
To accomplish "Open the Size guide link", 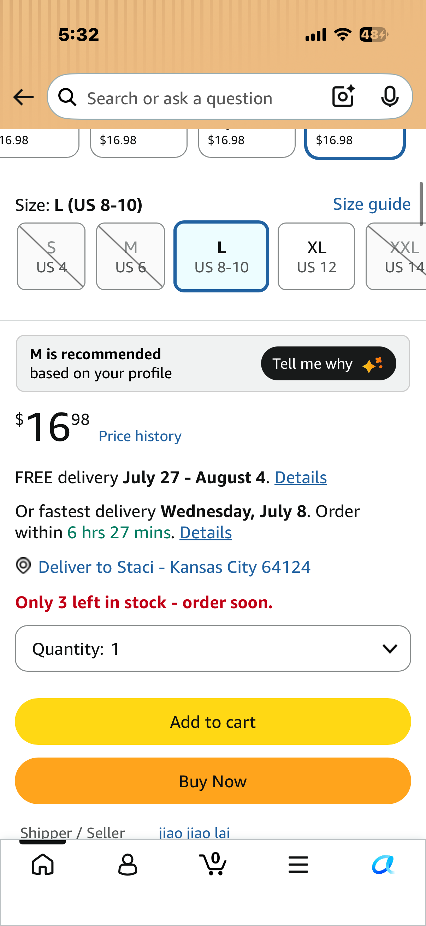I will coord(372,204).
